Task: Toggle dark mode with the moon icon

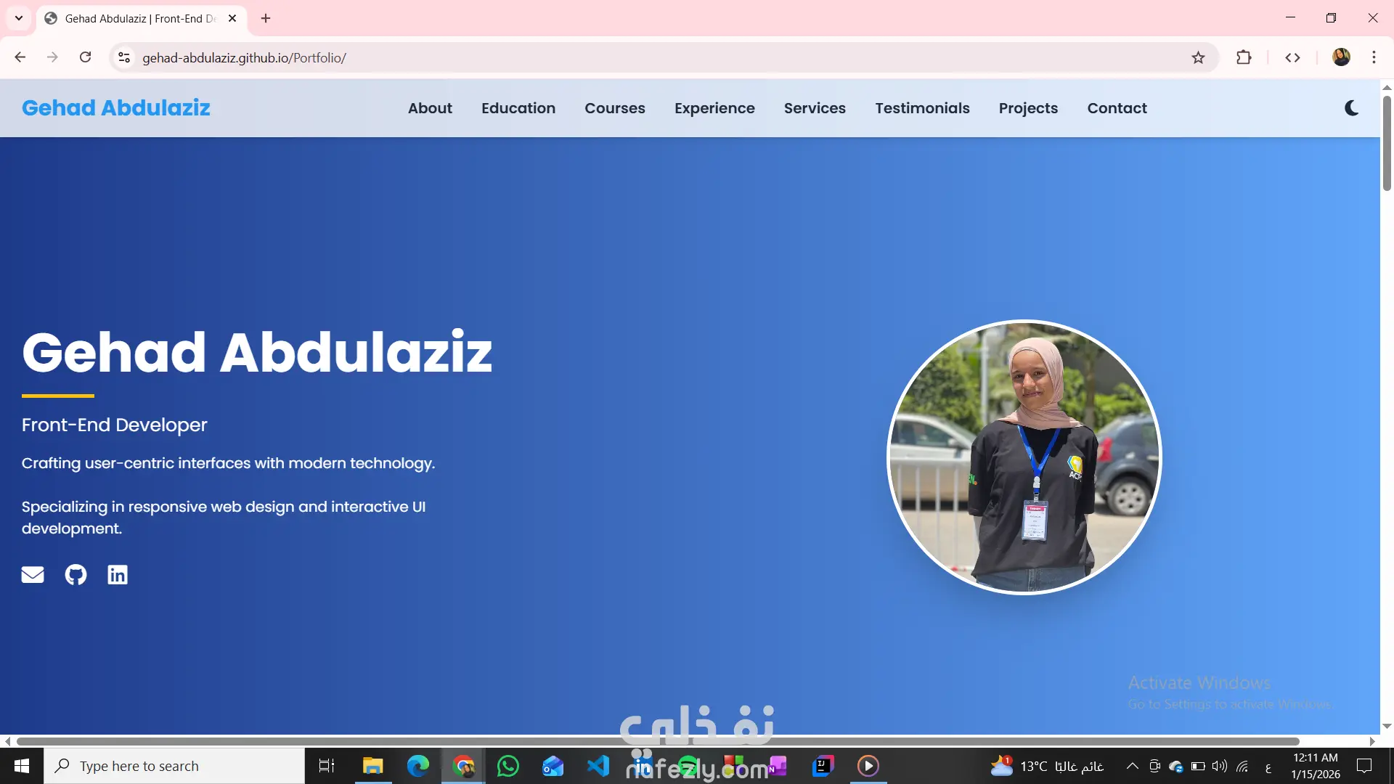Action: [1351, 108]
